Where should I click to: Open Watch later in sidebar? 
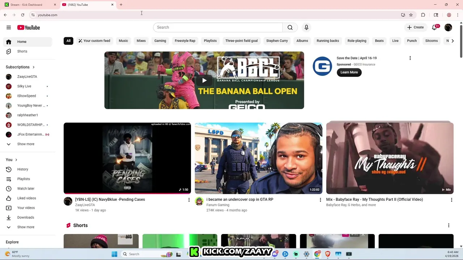[x=27, y=188]
